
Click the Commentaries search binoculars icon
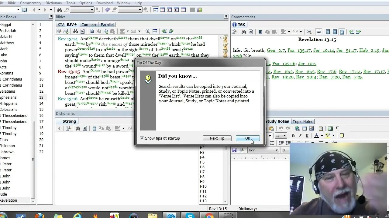(x=244, y=32)
